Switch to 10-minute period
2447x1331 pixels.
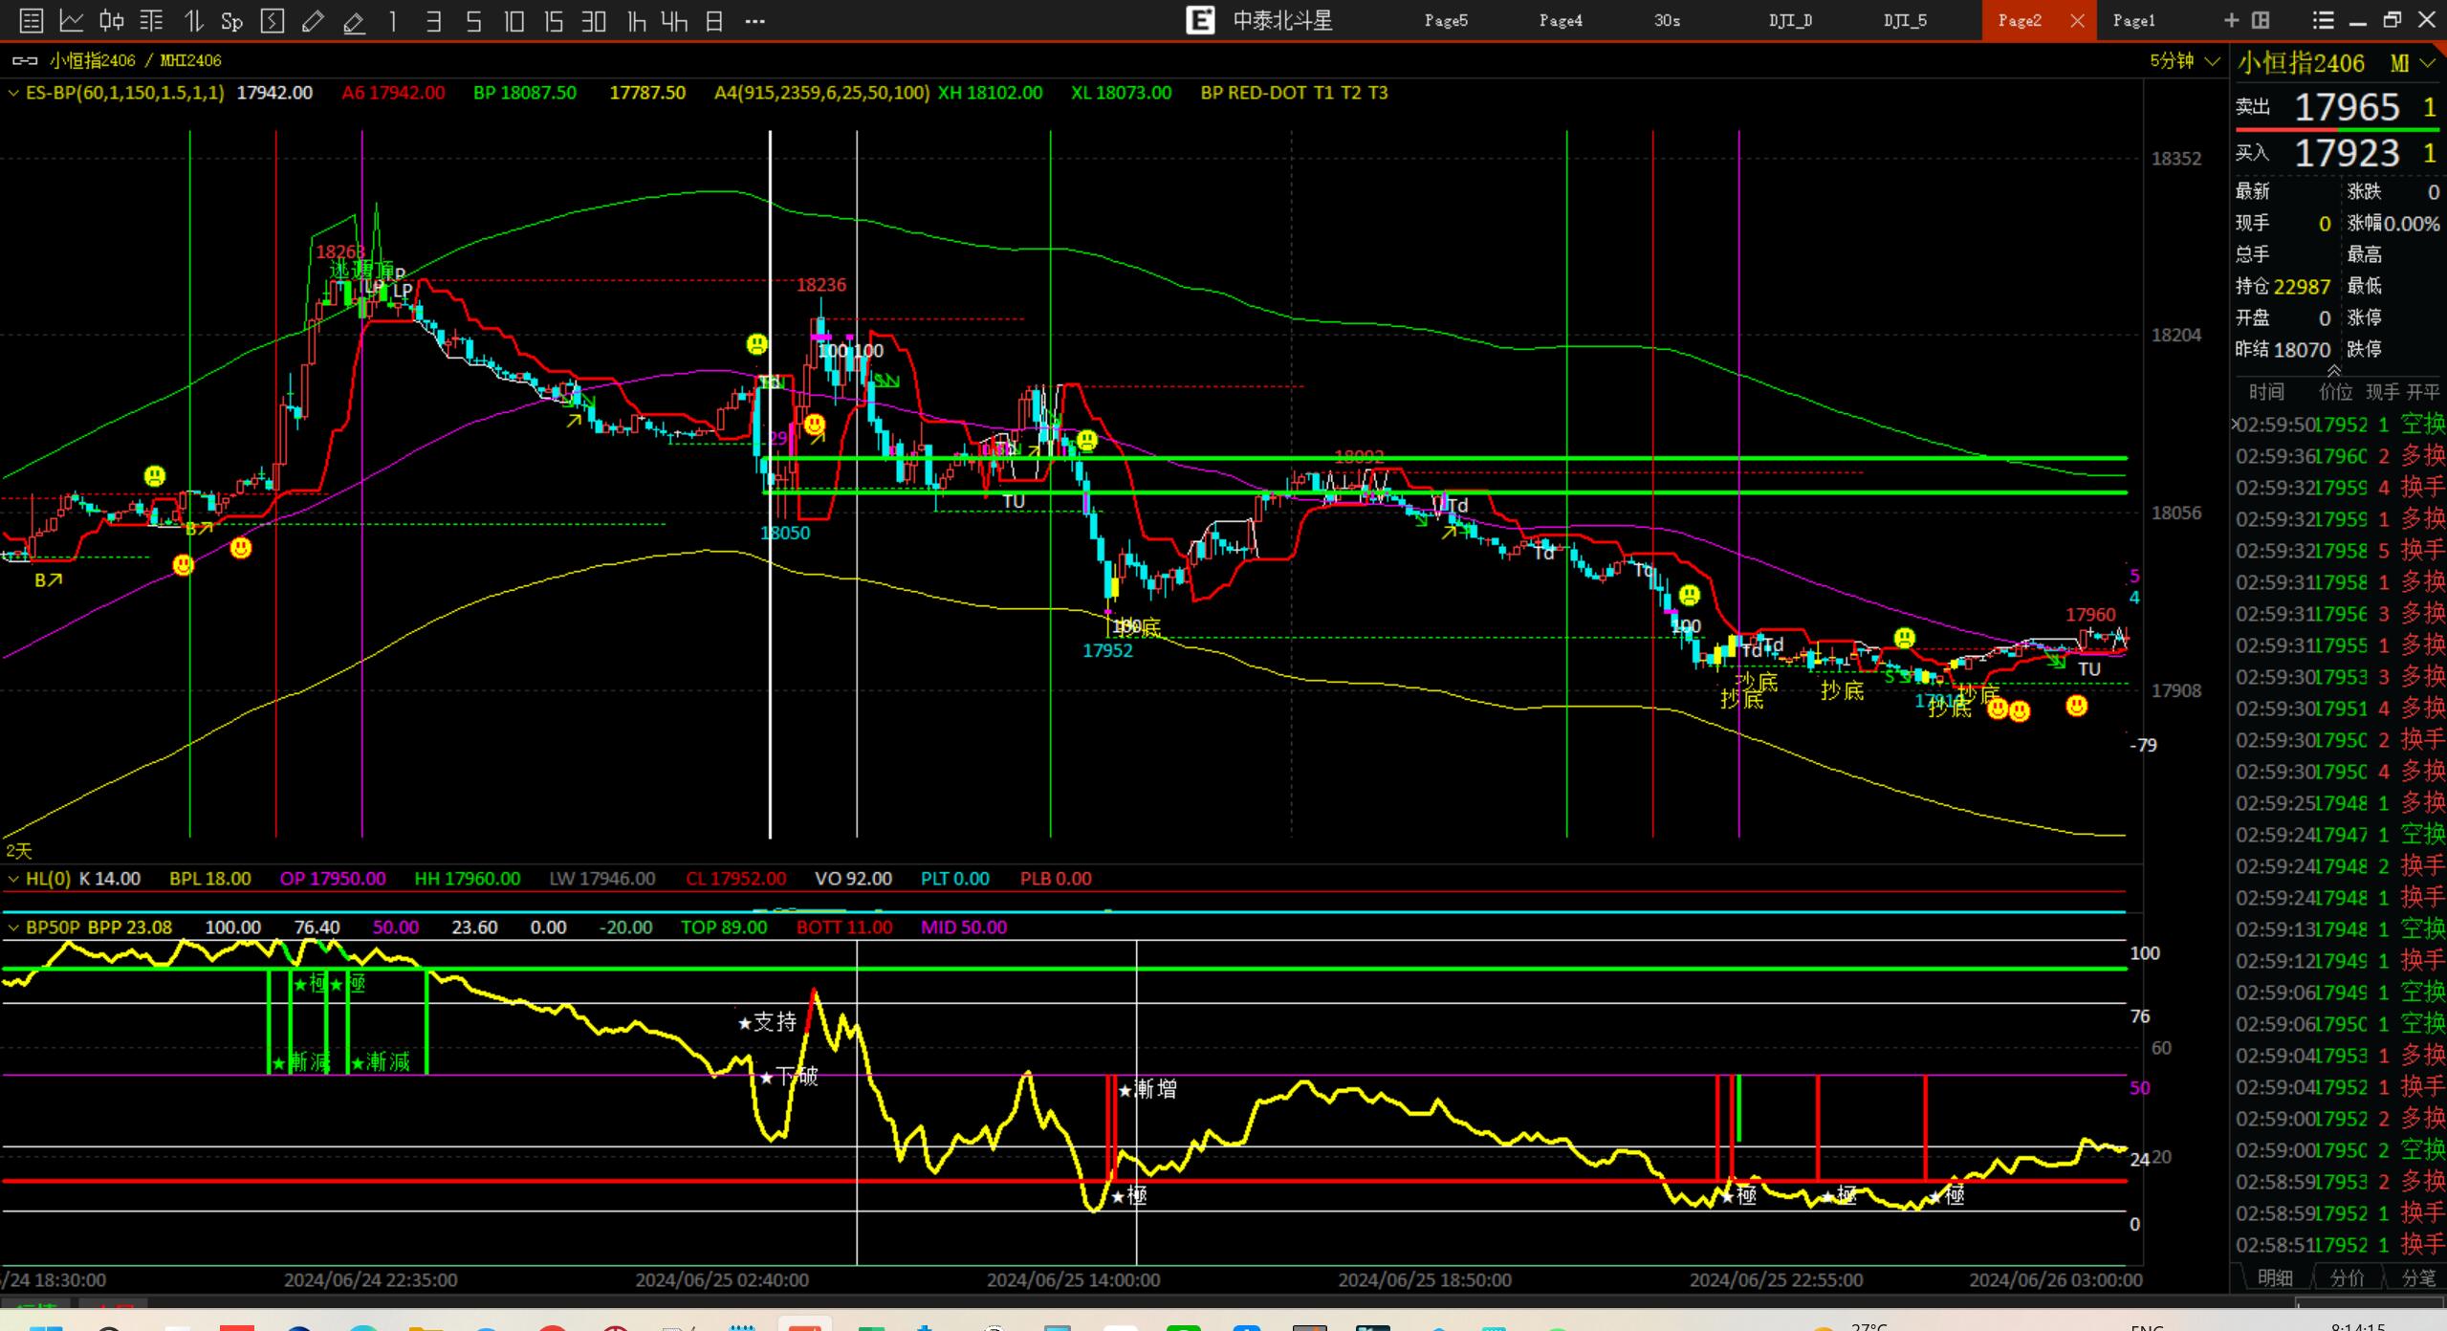[513, 20]
